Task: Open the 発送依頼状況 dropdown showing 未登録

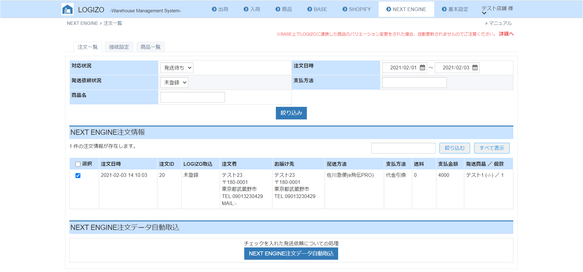Action: point(174,83)
